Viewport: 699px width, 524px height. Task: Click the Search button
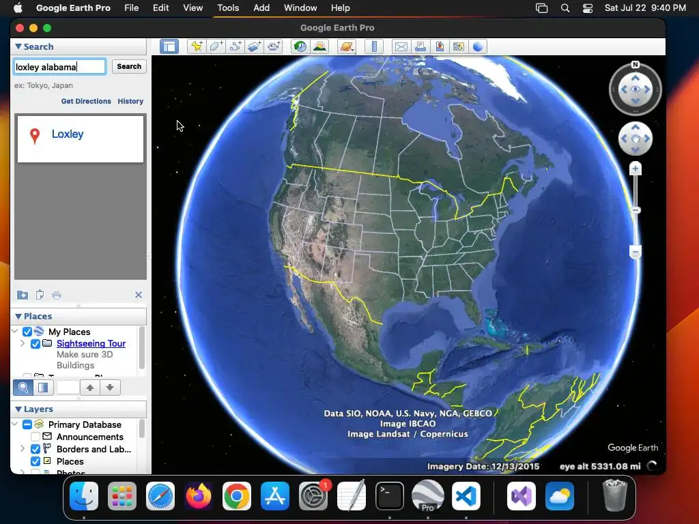(129, 66)
